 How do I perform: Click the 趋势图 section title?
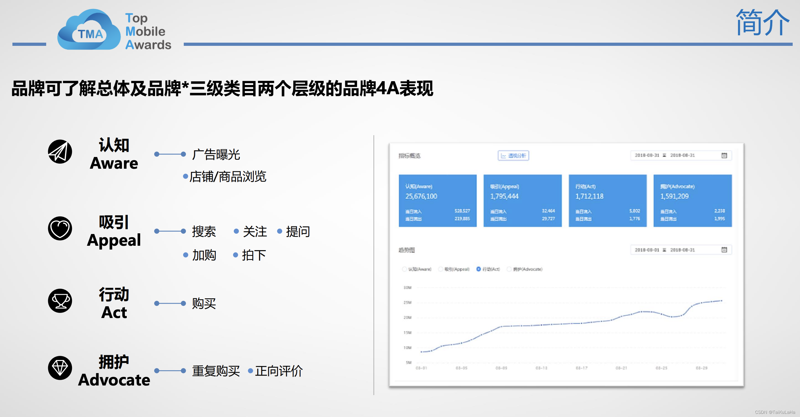click(407, 250)
